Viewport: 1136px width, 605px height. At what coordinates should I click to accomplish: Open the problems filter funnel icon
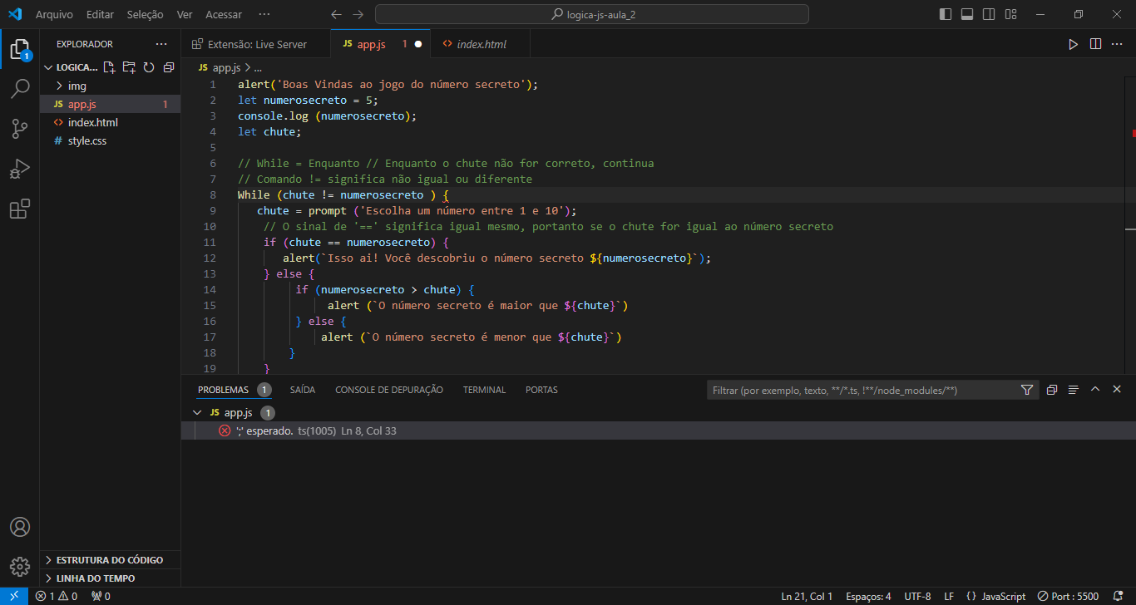[1027, 390]
